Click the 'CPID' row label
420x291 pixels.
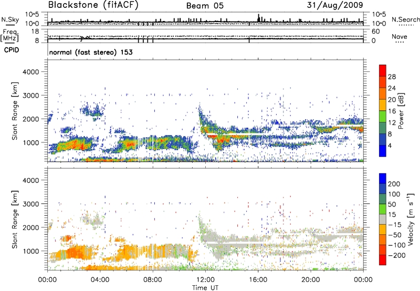coord(12,50)
